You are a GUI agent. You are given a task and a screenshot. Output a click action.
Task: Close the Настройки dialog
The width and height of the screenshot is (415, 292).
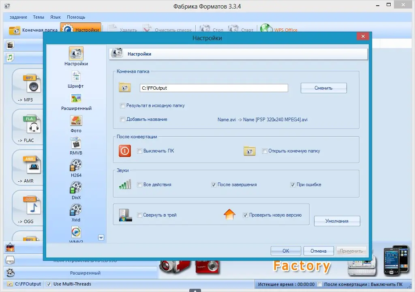click(363, 36)
